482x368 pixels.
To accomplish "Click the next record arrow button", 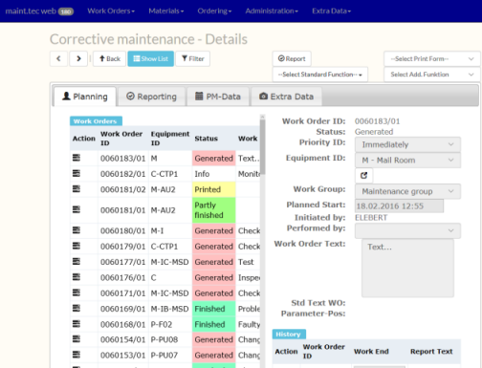I will tap(78, 58).
